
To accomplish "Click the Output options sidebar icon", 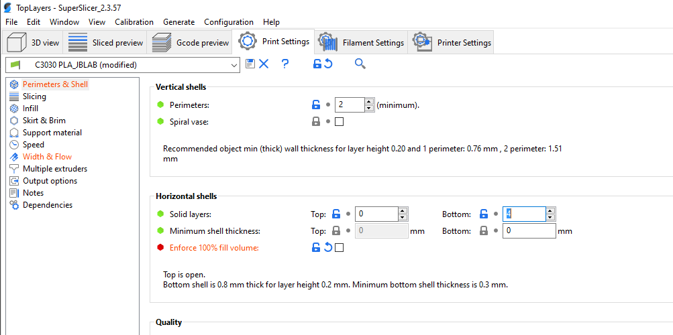I will pyautogui.click(x=14, y=181).
